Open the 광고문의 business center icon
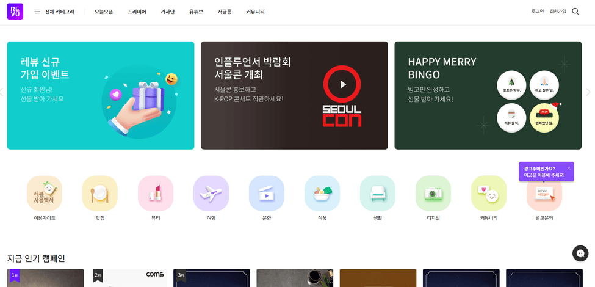Viewport: 595px width, 287px height. pyautogui.click(x=544, y=194)
